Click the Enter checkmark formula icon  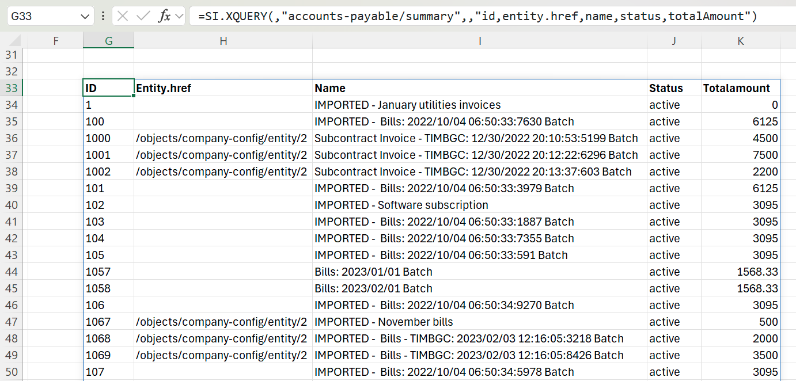click(x=143, y=16)
